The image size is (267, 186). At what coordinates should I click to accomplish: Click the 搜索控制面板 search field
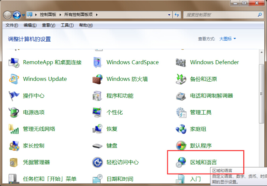(218, 15)
